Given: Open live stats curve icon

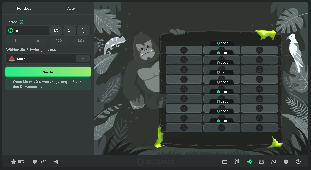Looking at the screenshot, I should (274, 162).
